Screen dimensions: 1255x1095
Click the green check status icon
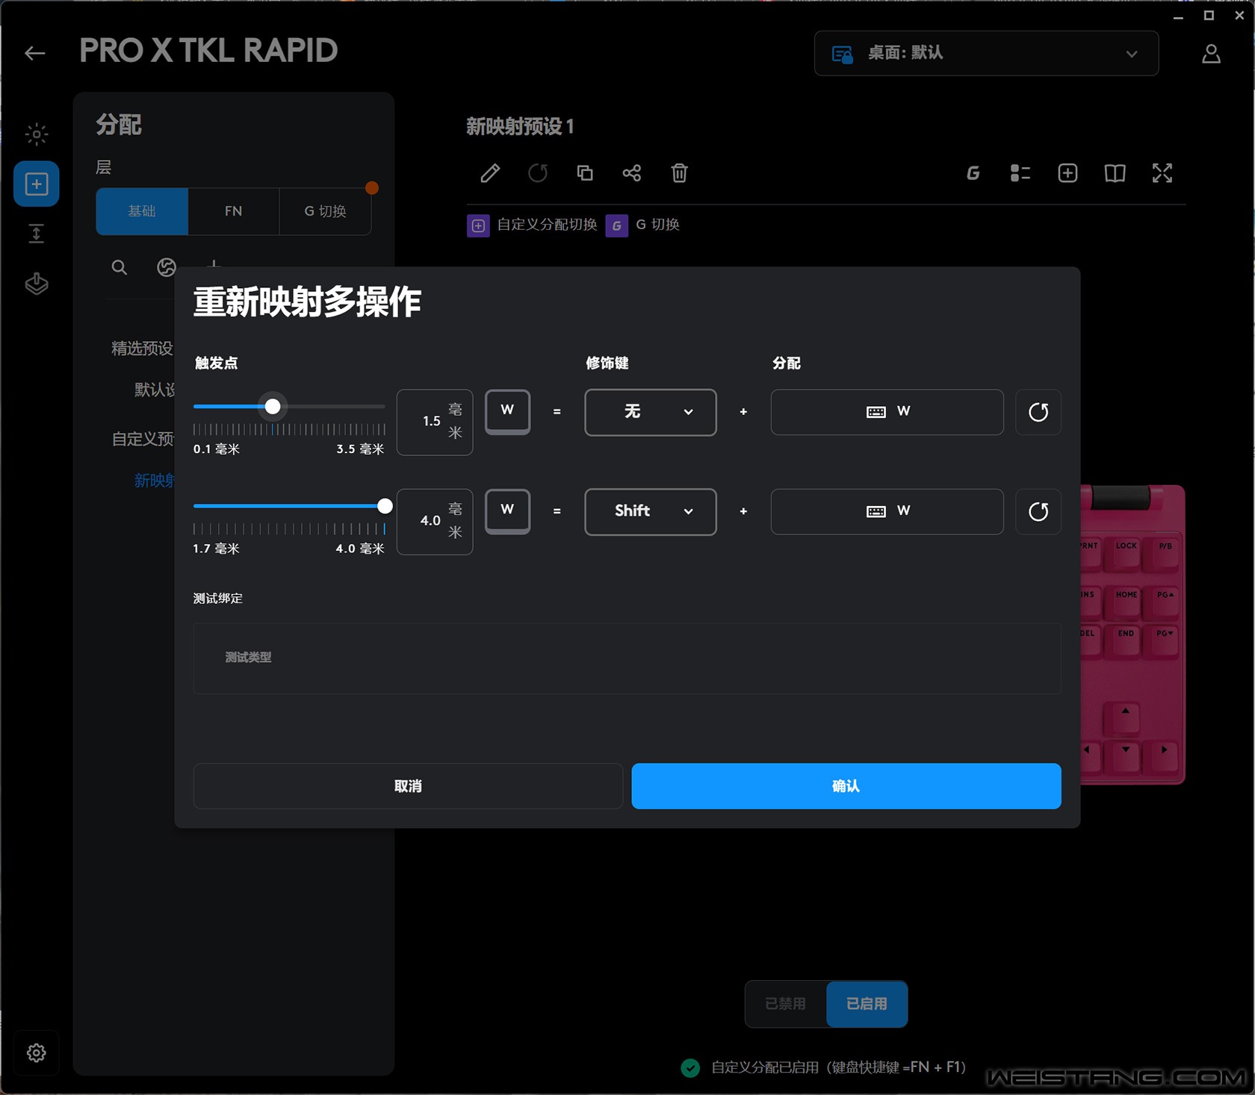coord(690,1068)
